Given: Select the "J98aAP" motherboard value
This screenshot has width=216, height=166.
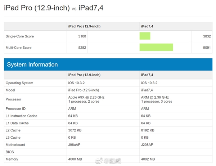Looking at the screenshot, I should [x=74, y=145].
